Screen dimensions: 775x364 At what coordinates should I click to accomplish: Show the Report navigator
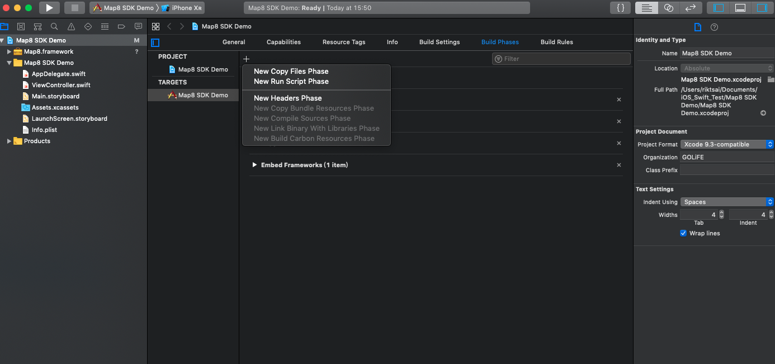point(138,26)
